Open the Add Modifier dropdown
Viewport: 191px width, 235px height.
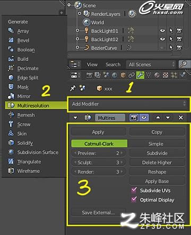click(x=129, y=104)
